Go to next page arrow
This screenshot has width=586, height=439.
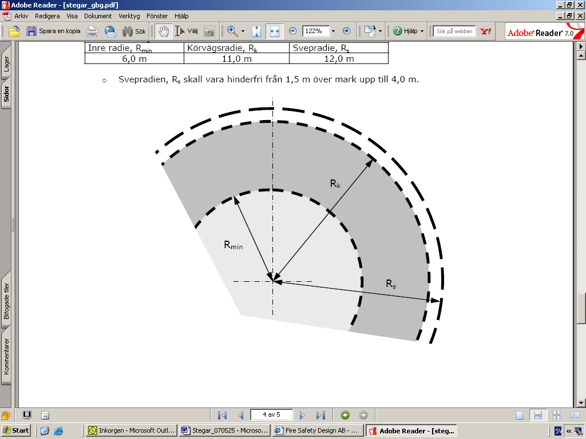pos(302,415)
